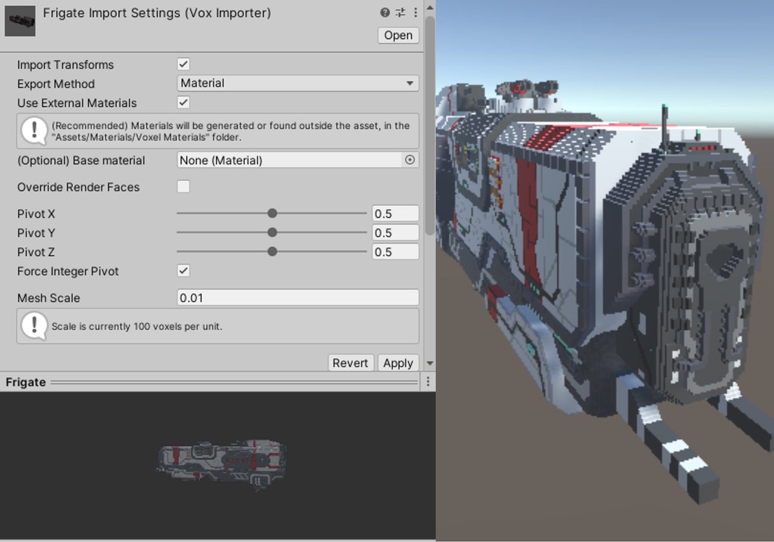Viewport: 774px width, 542px height.
Task: Click the Base material None (Material) field
Action: 290,160
